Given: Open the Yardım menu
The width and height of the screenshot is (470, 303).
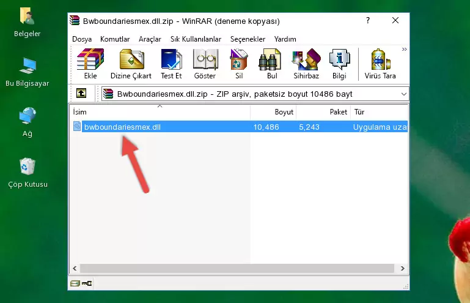Looking at the screenshot, I should pos(285,39).
